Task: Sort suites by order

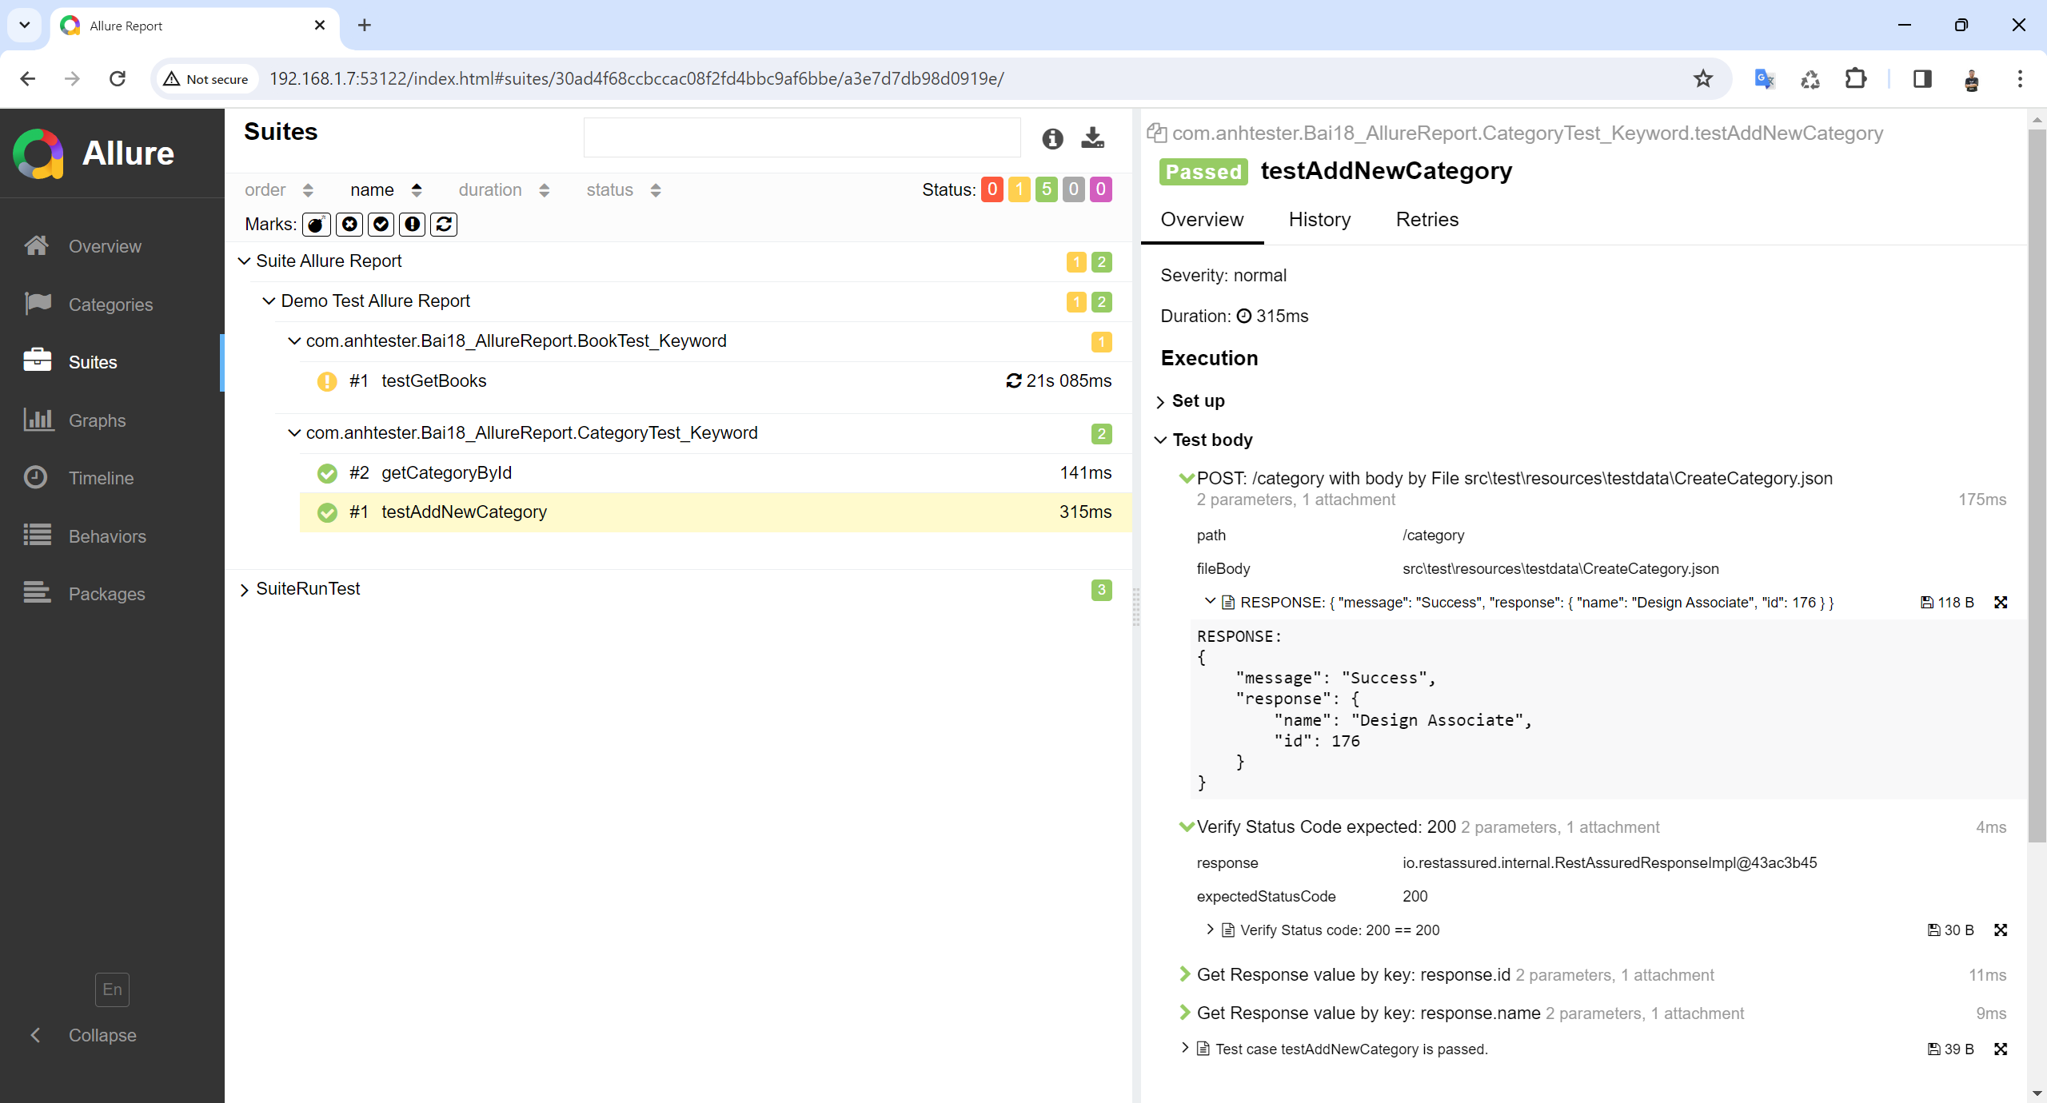Action: pyautogui.click(x=279, y=190)
